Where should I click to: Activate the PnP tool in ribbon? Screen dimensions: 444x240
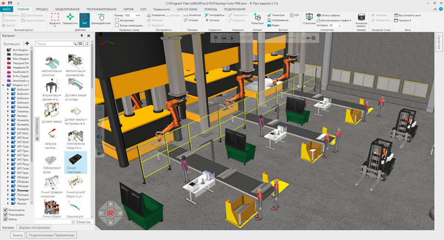[84, 20]
